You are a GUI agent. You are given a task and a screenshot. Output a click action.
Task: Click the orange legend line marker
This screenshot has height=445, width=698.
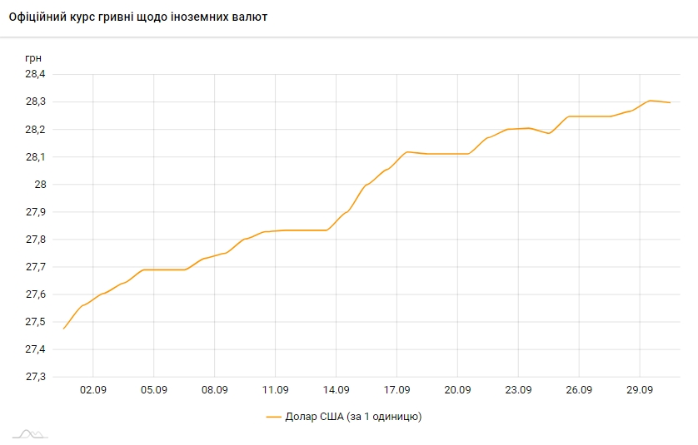[274, 417]
